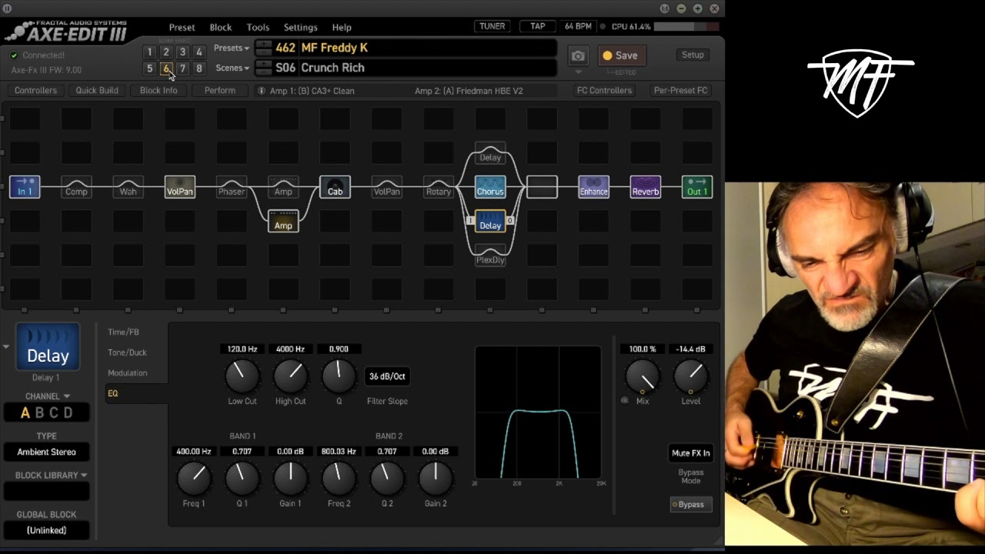Switch to scene 3

pos(182,52)
